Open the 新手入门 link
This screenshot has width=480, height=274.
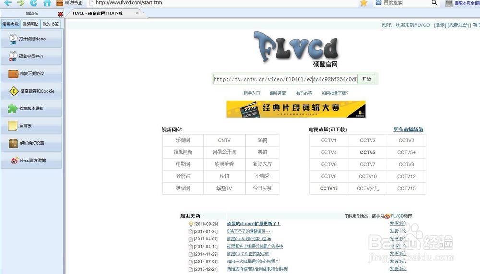[252, 93]
